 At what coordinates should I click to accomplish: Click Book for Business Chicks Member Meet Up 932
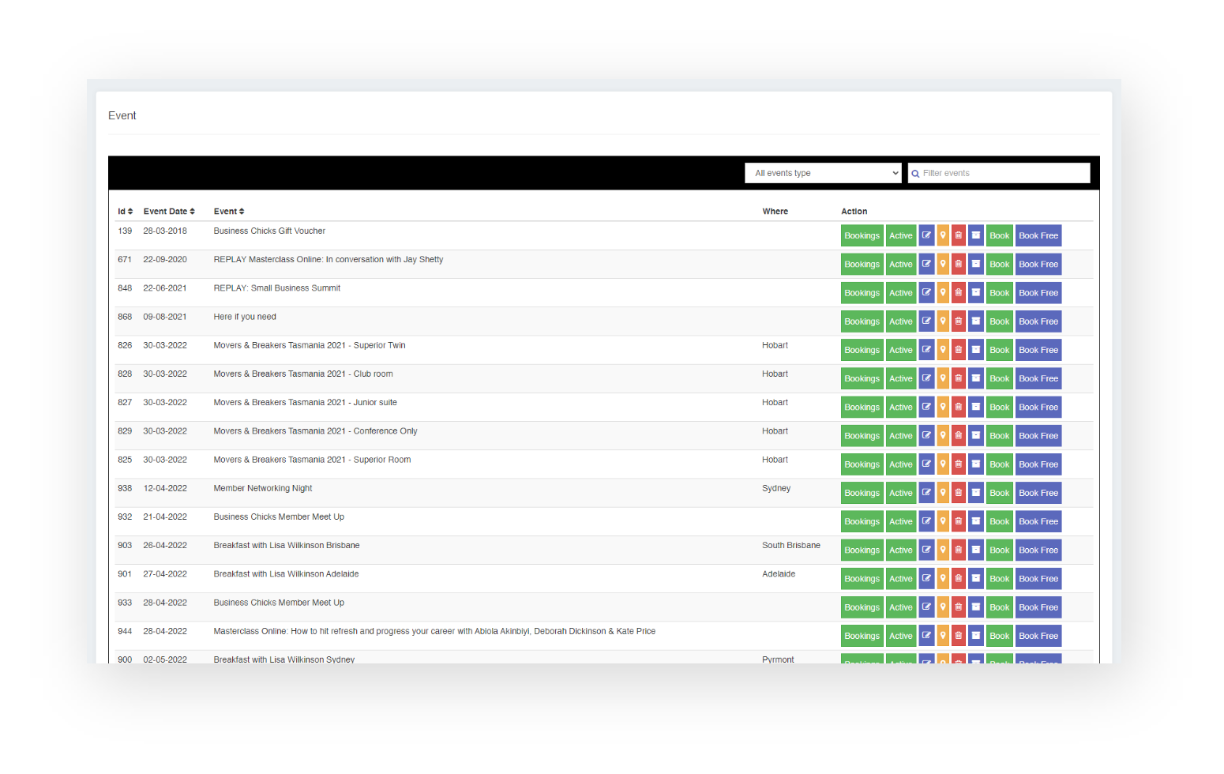click(x=999, y=521)
